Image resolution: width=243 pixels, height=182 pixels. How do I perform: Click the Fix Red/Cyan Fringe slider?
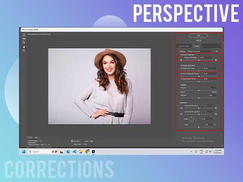tap(199, 71)
